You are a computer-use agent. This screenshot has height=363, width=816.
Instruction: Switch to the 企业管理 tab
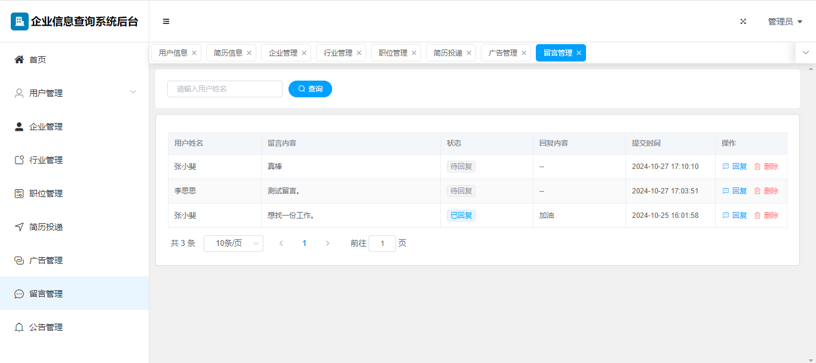(x=283, y=53)
